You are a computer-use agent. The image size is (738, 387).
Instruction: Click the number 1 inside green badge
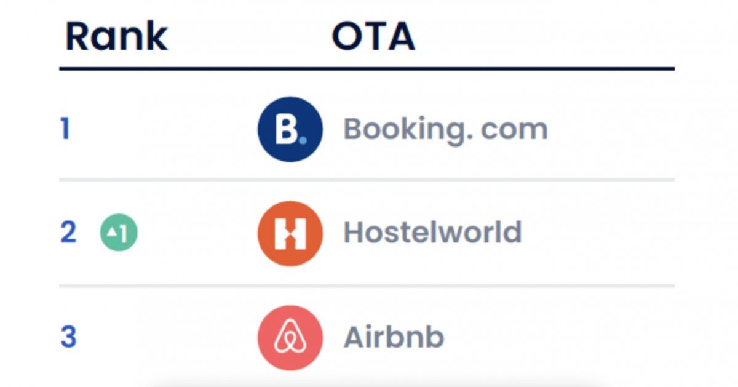pyautogui.click(x=124, y=234)
